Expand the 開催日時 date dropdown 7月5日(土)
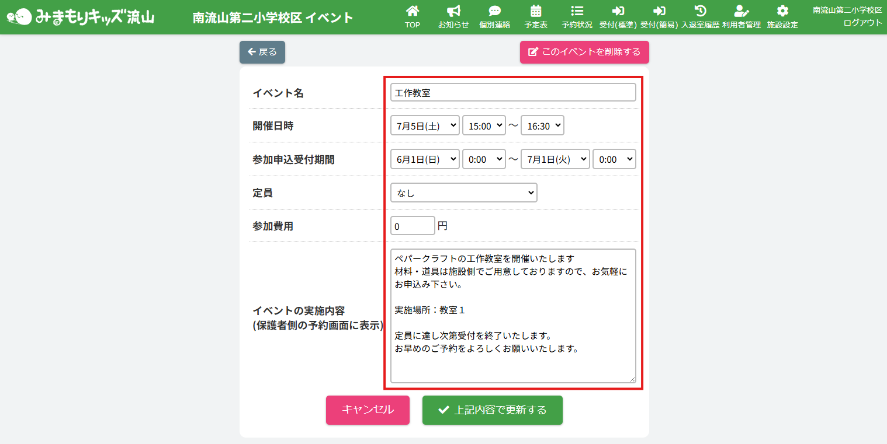Viewport: 887px width, 444px height. (425, 125)
